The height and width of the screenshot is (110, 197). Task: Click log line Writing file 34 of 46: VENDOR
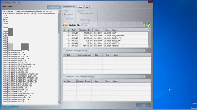[14, 101]
